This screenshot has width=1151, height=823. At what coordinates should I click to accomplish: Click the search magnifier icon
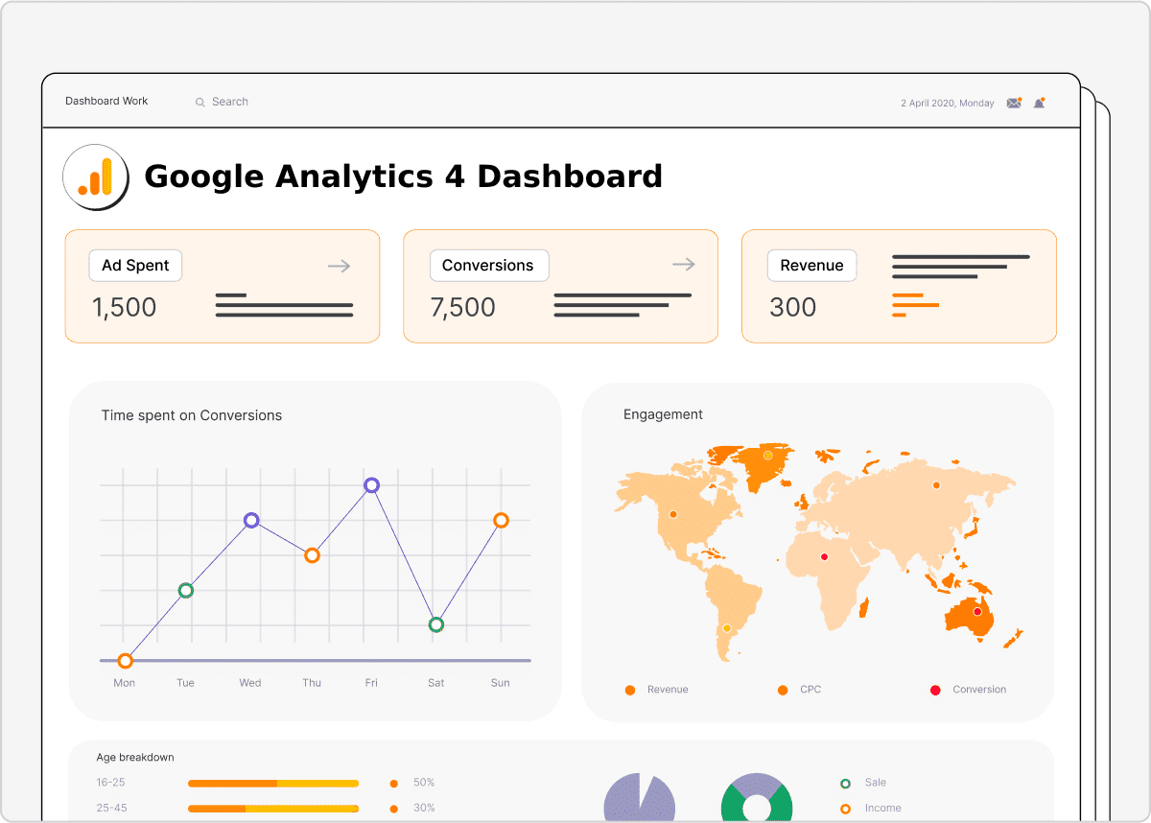[200, 101]
